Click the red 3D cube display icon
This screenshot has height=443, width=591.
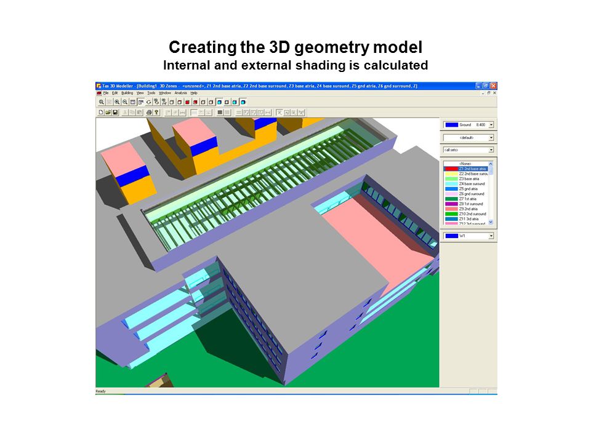coord(195,102)
